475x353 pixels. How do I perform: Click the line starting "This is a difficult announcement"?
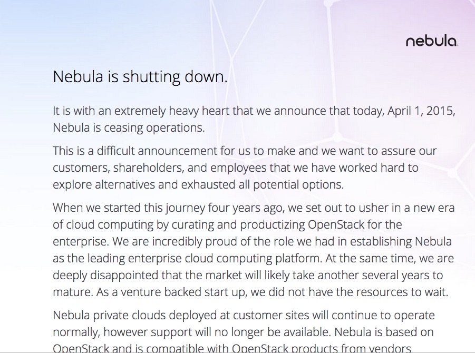click(245, 151)
